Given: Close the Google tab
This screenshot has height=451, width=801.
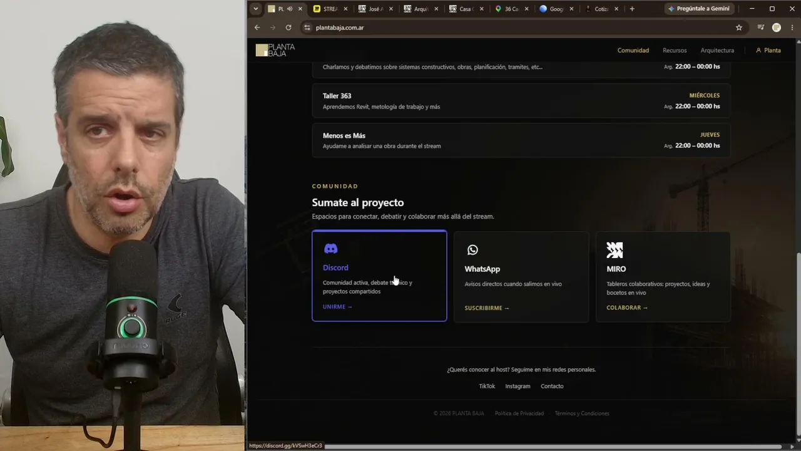Looking at the screenshot, I should click(571, 9).
